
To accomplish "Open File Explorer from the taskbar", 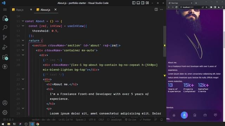I will [x=9, y=124].
